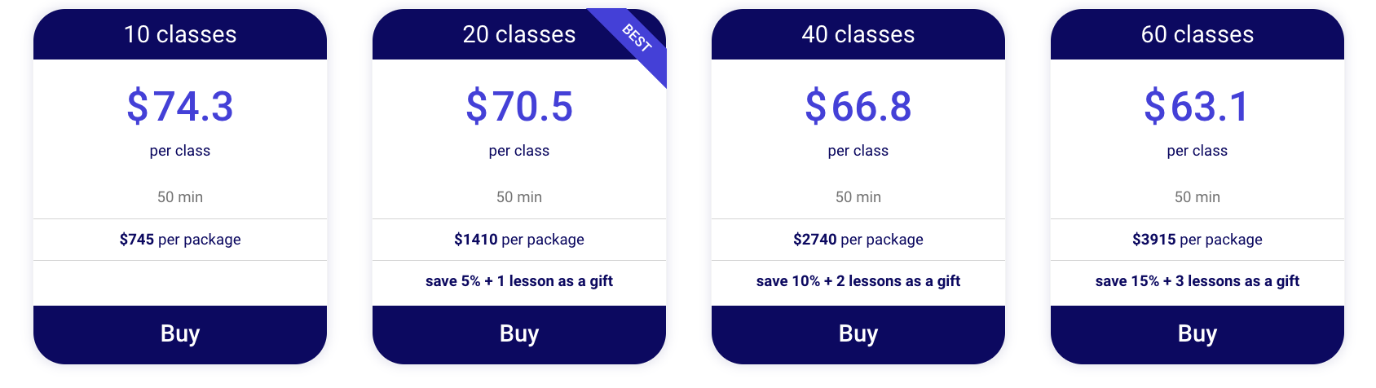Select the 20 classes card header

[x=518, y=34]
